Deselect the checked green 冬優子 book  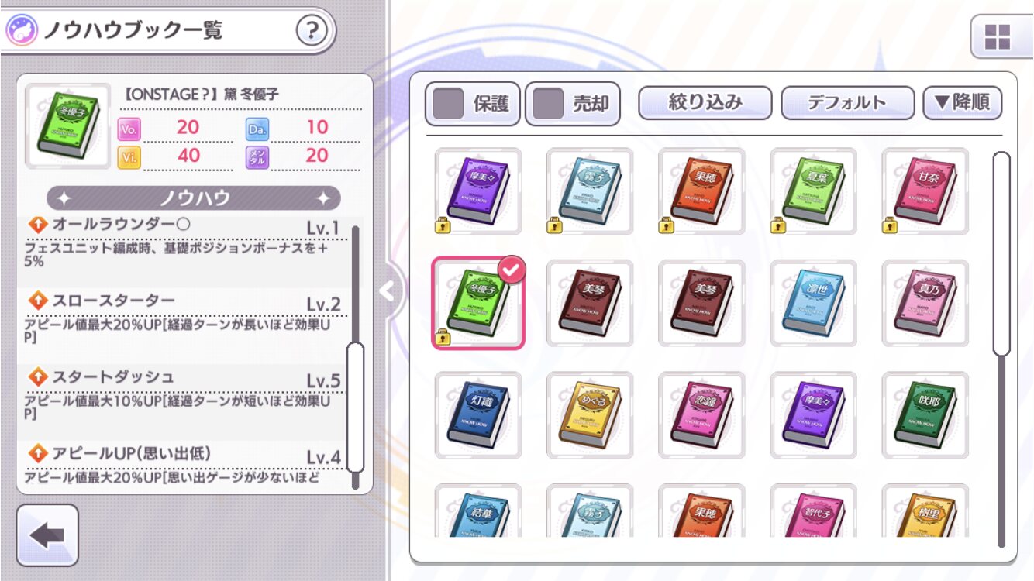tap(478, 303)
